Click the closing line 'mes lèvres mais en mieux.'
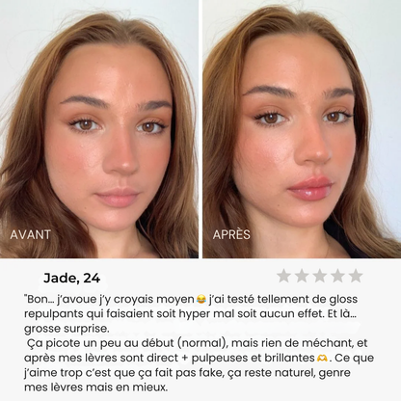The width and height of the screenshot is (401, 401). point(96,388)
